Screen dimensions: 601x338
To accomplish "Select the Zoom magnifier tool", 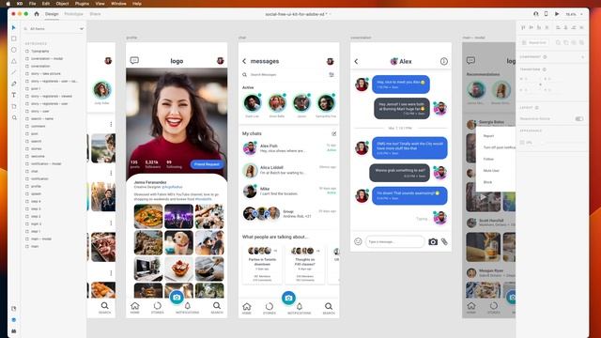I will click(x=14, y=117).
